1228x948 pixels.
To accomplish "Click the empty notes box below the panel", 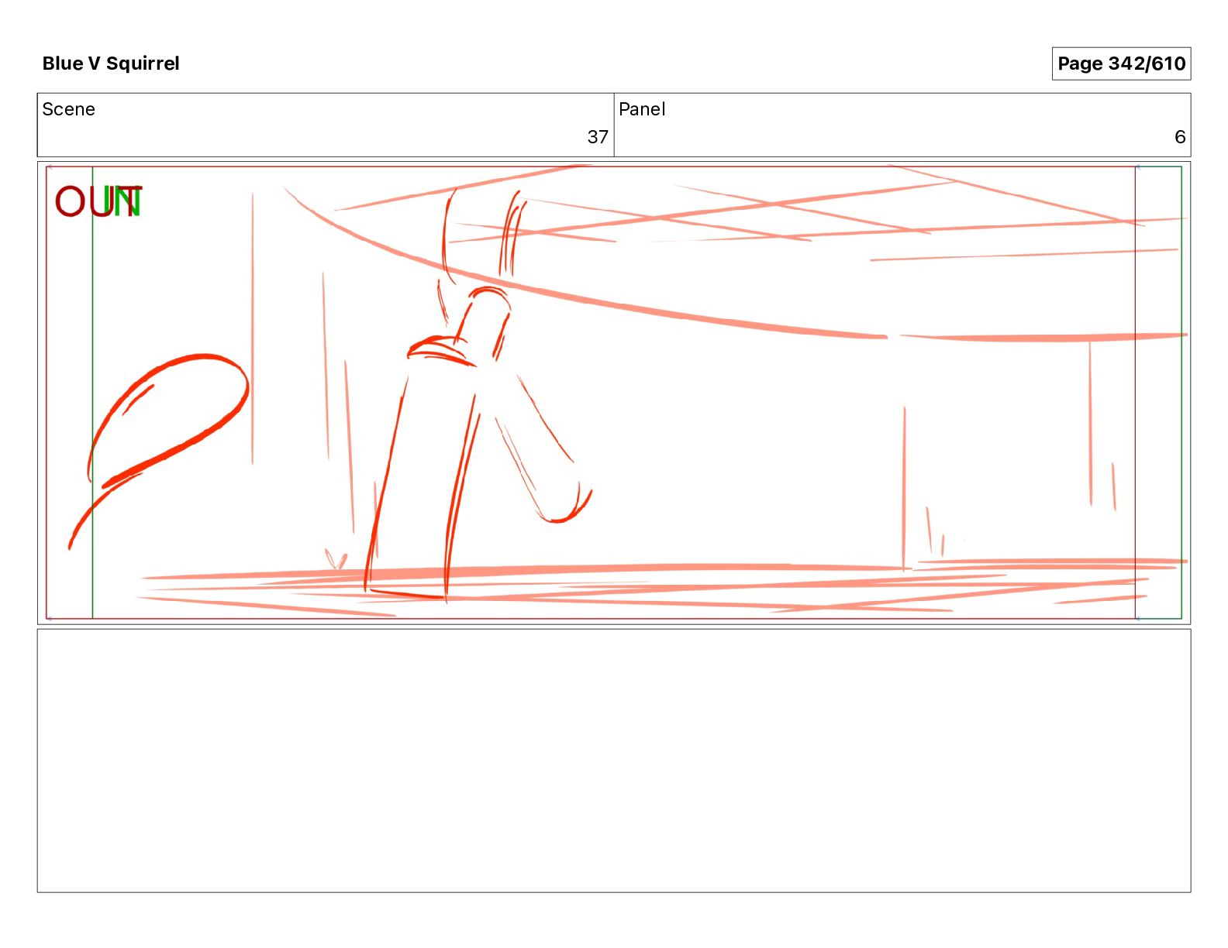I will 614,761.
